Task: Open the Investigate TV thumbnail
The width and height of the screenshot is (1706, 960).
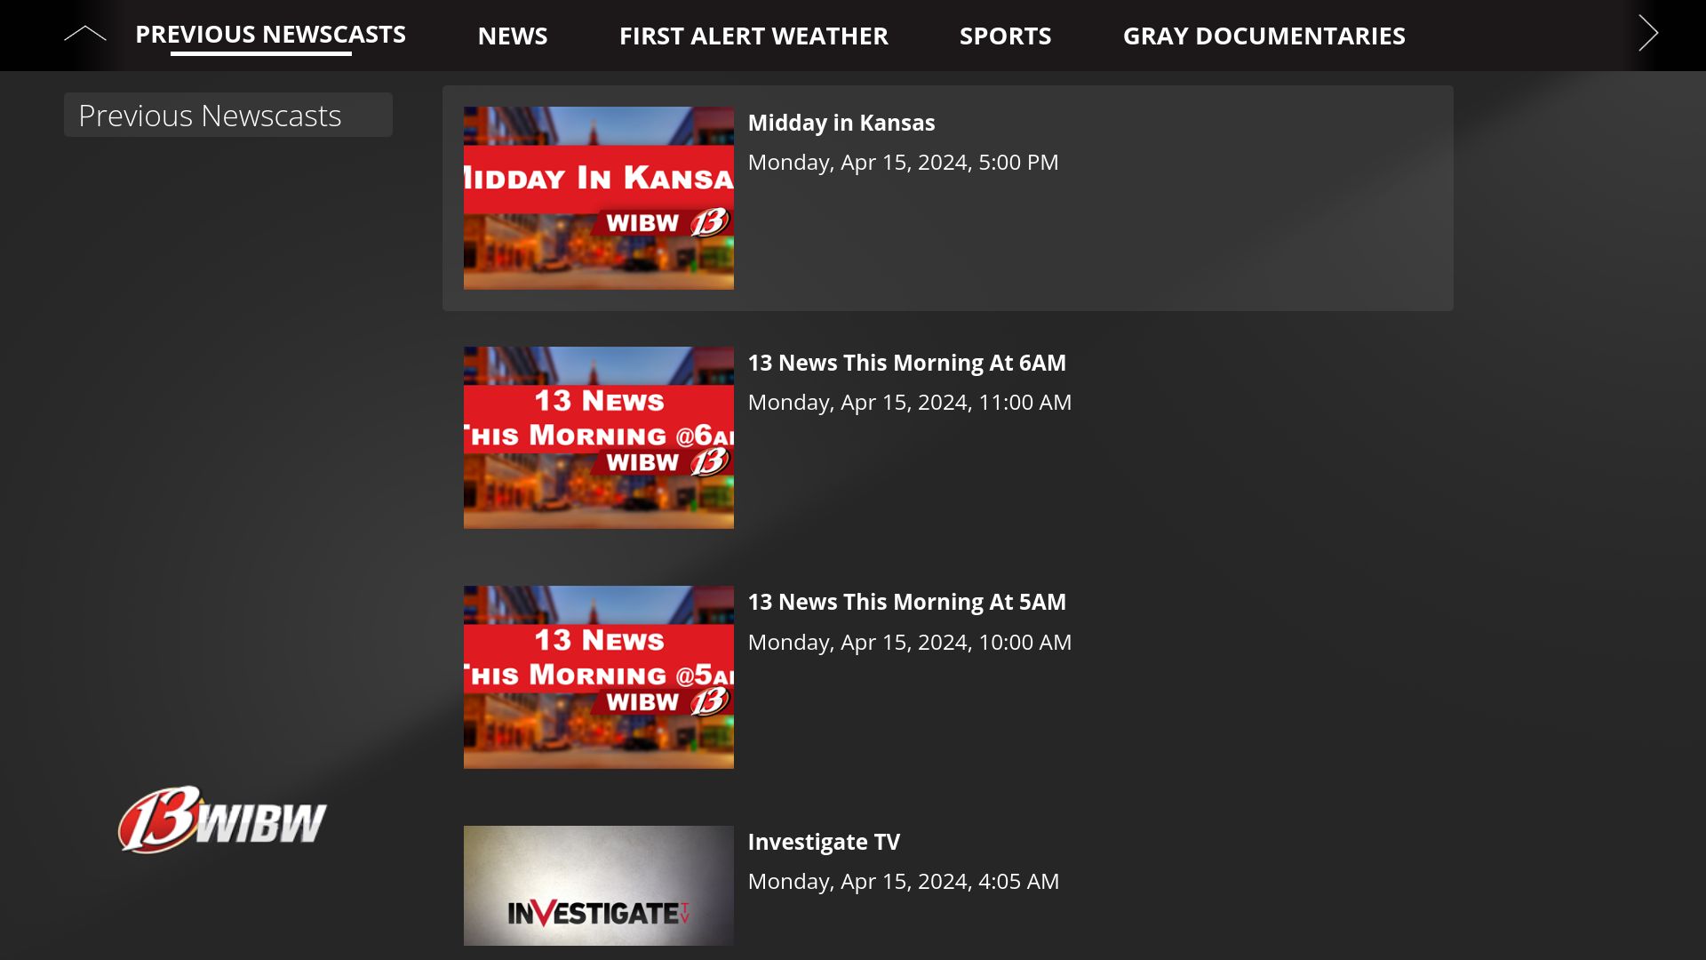Action: [x=598, y=885]
